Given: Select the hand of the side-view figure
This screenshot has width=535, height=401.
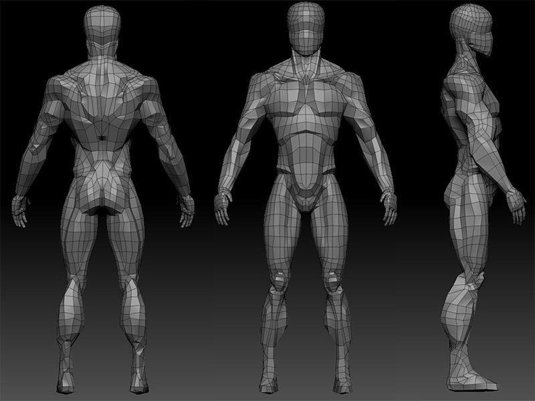Looking at the screenshot, I should pos(514,204).
